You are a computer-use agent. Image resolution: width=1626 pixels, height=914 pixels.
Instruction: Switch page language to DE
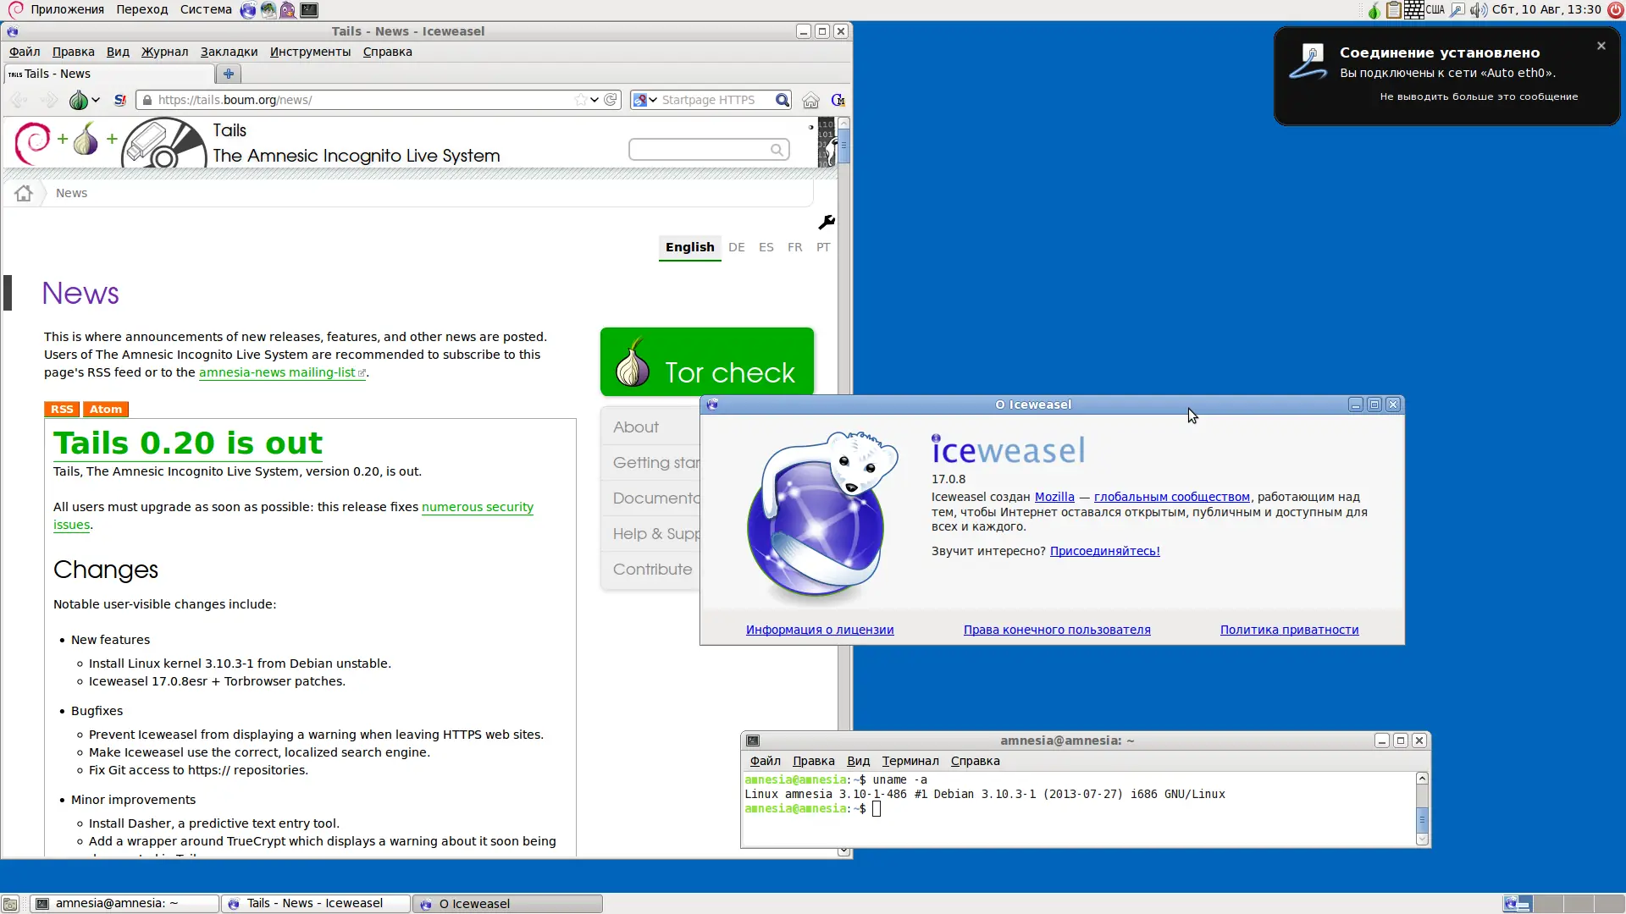pyautogui.click(x=737, y=247)
